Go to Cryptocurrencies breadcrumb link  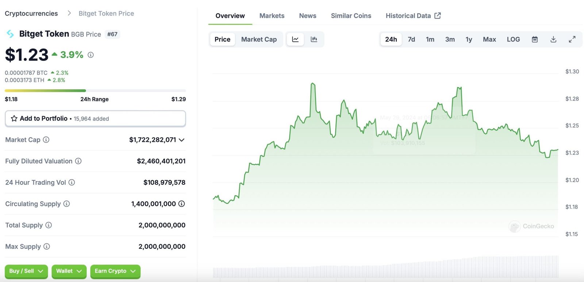[31, 13]
